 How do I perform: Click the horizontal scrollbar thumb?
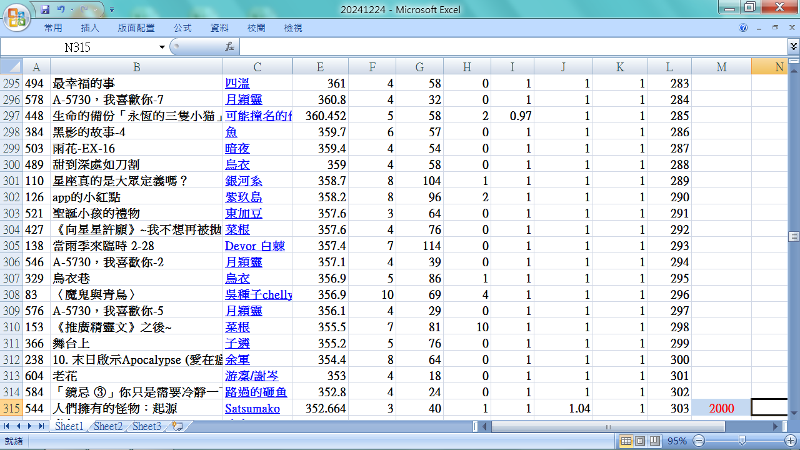coord(608,426)
